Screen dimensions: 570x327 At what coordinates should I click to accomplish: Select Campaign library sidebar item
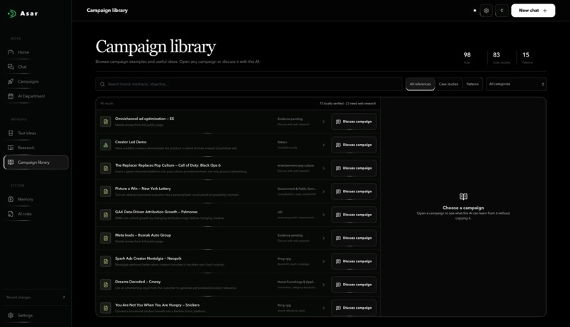coord(35,162)
